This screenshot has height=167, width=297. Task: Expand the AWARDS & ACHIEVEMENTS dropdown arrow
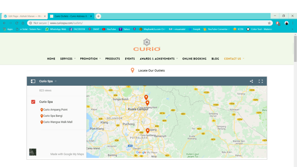coord(177,58)
